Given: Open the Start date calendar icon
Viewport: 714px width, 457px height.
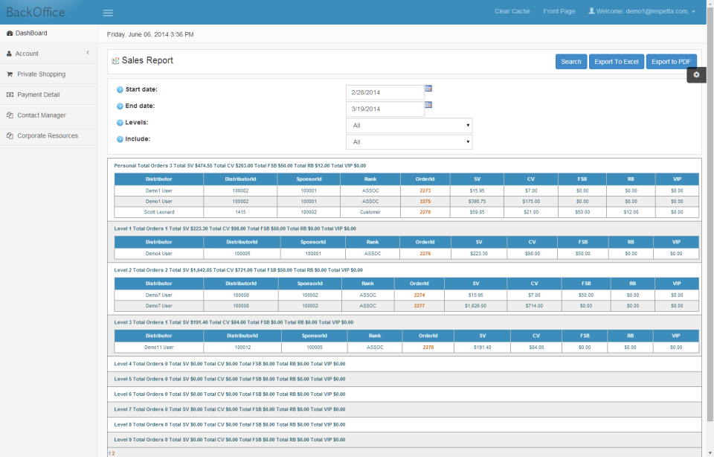Looking at the screenshot, I should click(428, 89).
